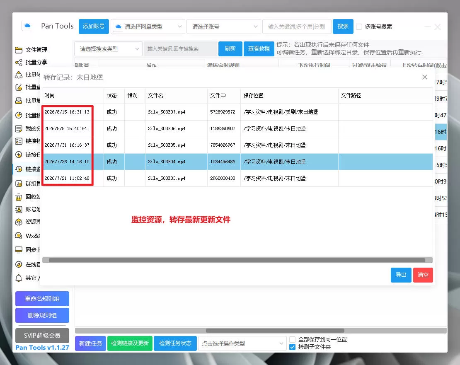This screenshot has width=460, height=365.
Task: Click the 重命名规则组 button
Action: tap(42, 299)
